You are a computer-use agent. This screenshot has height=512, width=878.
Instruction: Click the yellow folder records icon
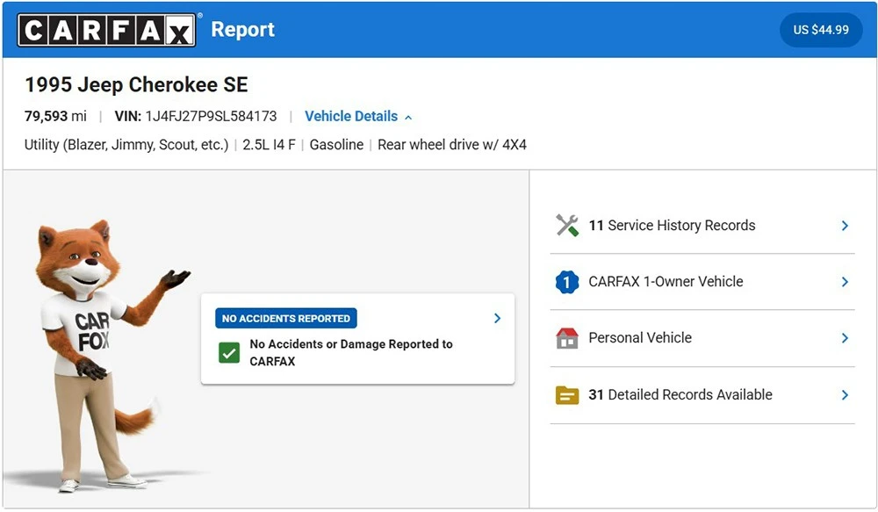pyautogui.click(x=566, y=395)
